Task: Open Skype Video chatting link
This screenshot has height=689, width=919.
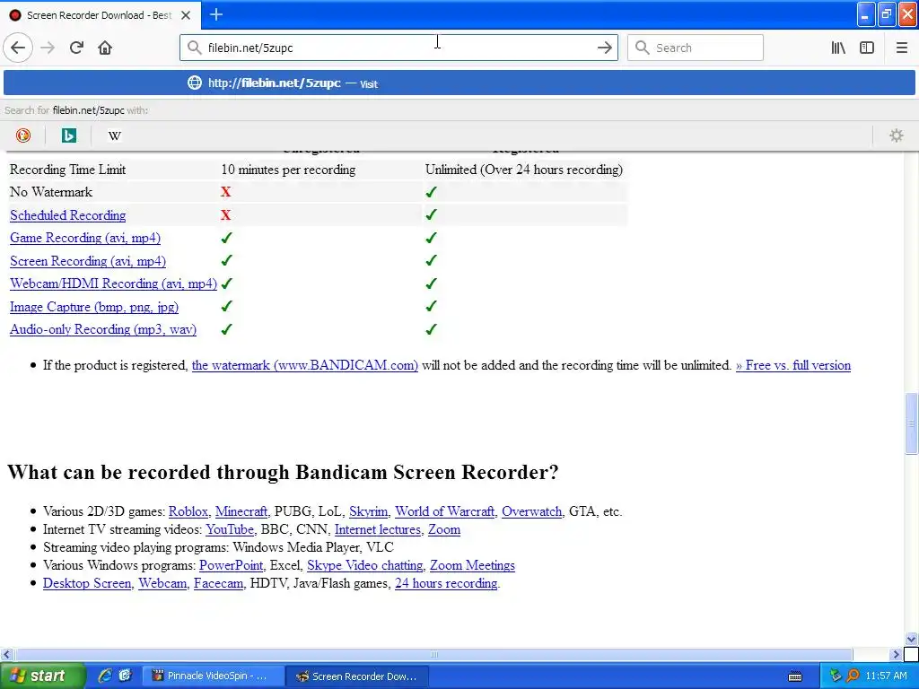Action: coord(364,565)
